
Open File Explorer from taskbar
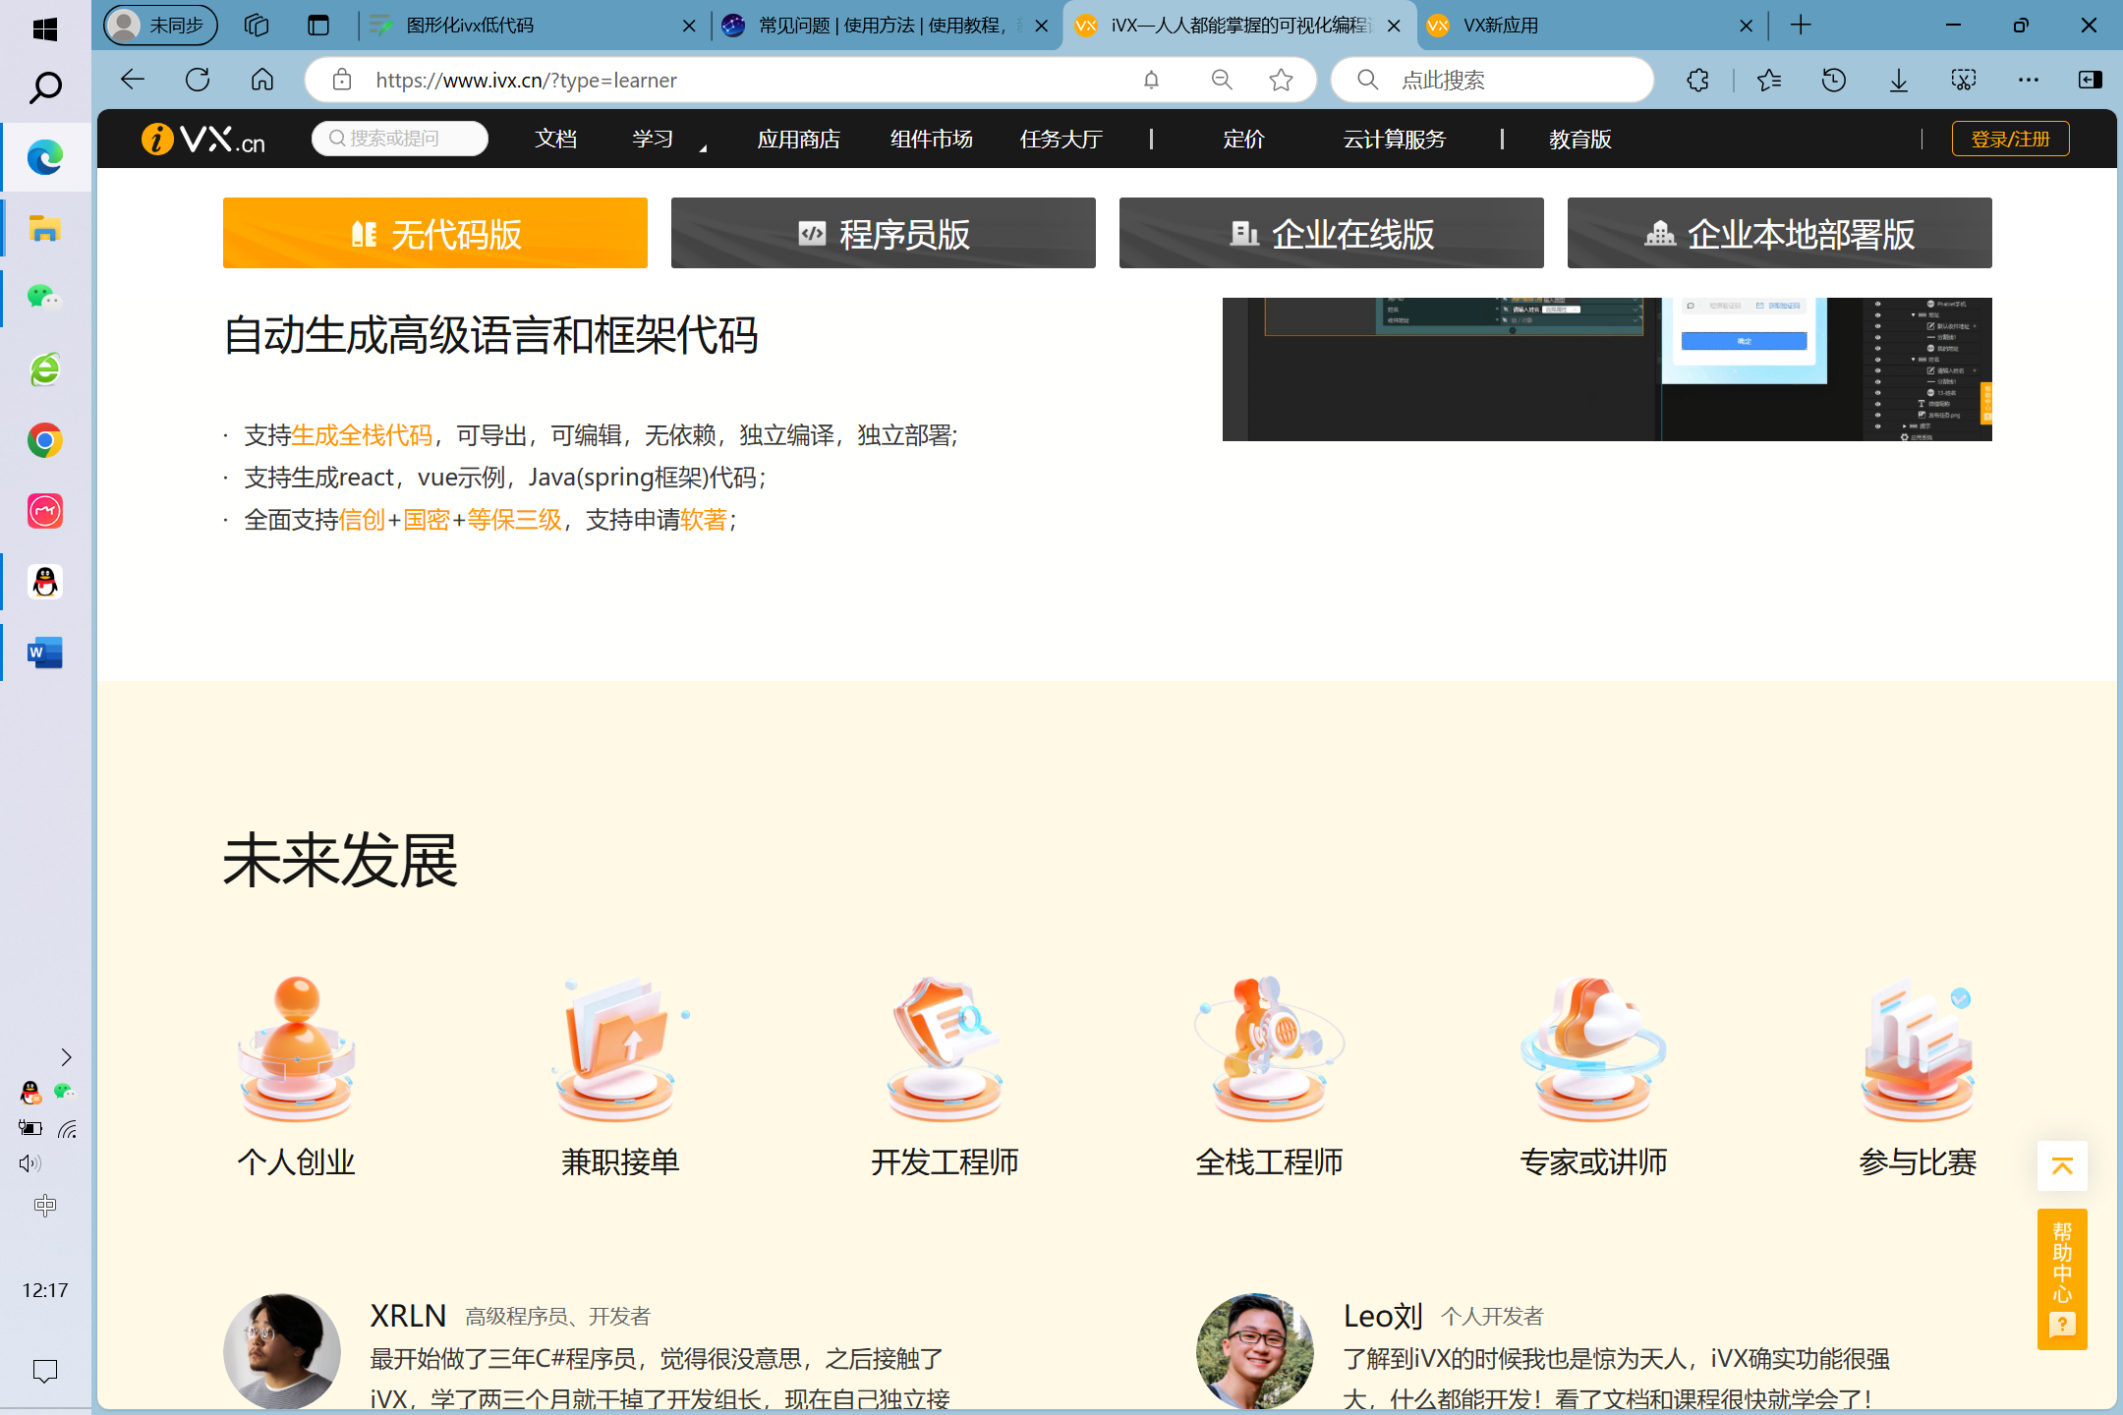point(45,229)
